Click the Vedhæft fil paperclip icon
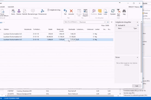Image resolution: width=151 pixels, height=100 pixels. point(116,25)
